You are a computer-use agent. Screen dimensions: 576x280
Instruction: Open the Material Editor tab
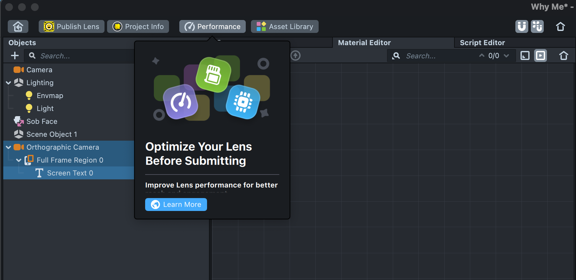coord(364,43)
